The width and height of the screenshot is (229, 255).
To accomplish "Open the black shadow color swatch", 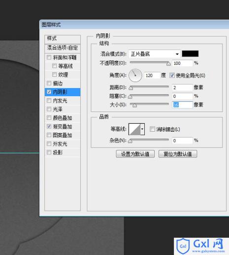I will pos(190,54).
